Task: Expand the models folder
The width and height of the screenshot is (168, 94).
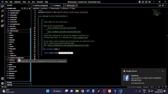Action: [x=11, y=46]
